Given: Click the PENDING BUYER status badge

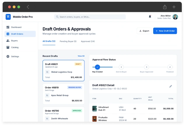Looking at the screenshot, I should [75, 87].
